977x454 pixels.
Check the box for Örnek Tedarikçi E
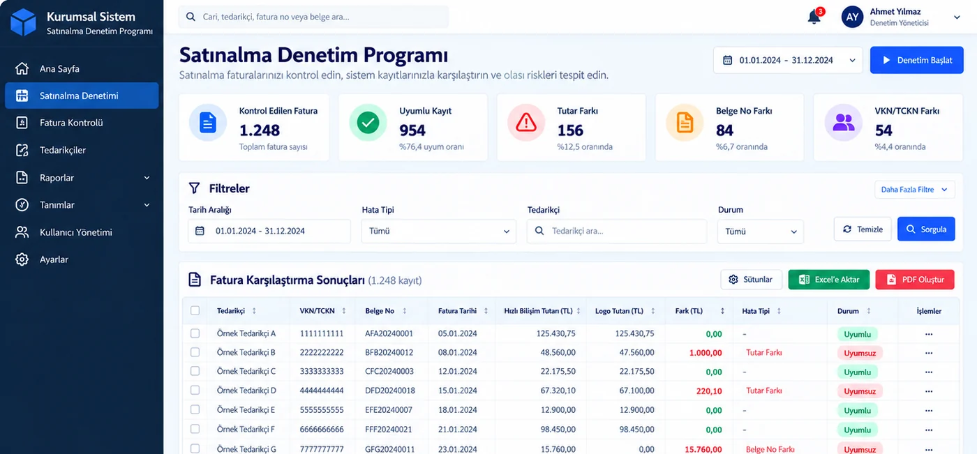195,410
